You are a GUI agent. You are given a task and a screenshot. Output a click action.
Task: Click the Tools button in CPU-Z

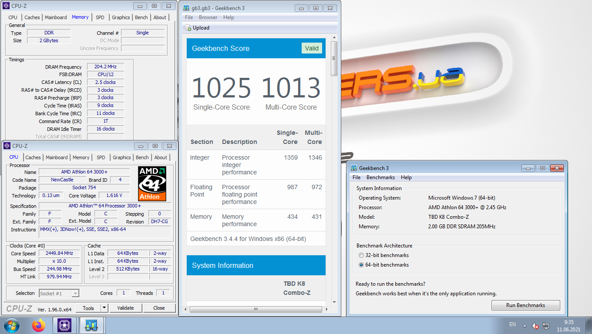point(88,308)
